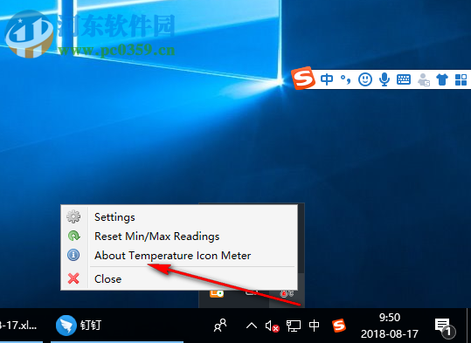
Task: Collapse the hidden icons chevron
Action: pyautogui.click(x=252, y=326)
